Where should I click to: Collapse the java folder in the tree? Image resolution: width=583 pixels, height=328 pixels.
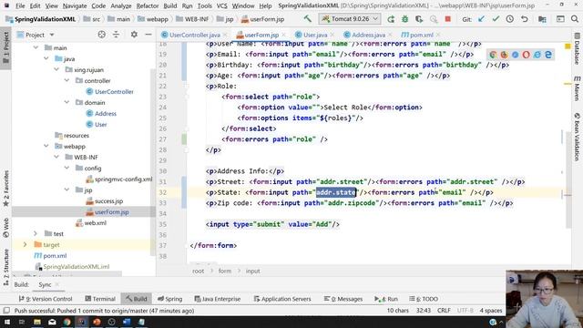[x=46, y=58]
